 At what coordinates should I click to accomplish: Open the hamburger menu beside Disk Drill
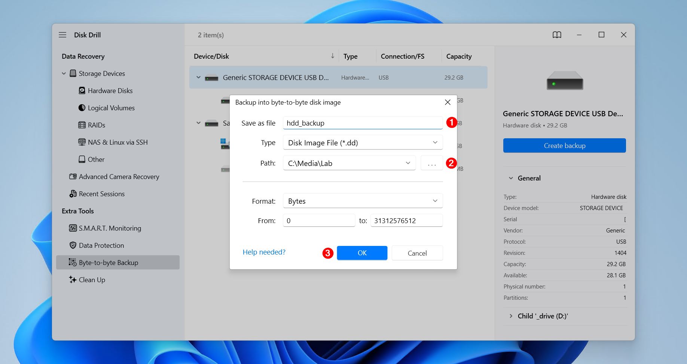(x=62, y=34)
